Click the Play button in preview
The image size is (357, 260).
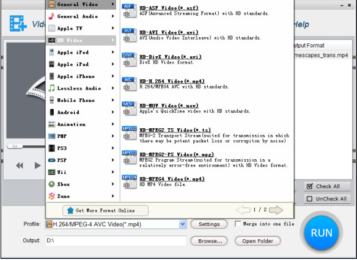point(37,165)
